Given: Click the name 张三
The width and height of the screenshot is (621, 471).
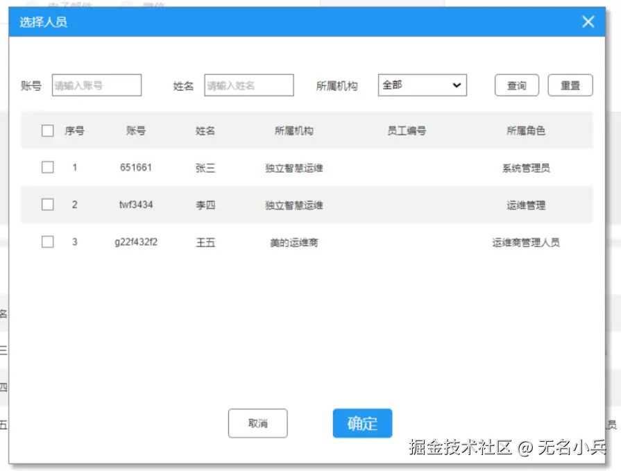Looking at the screenshot, I should pyautogui.click(x=205, y=168).
